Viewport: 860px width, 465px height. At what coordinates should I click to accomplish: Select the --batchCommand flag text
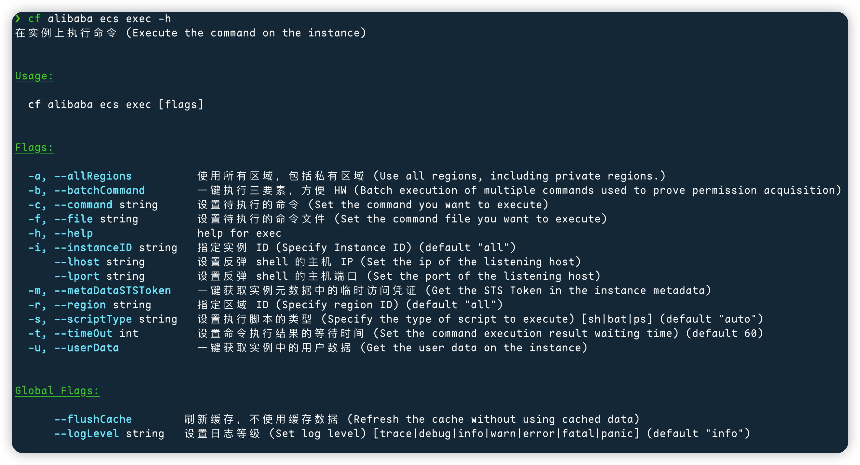click(x=100, y=191)
